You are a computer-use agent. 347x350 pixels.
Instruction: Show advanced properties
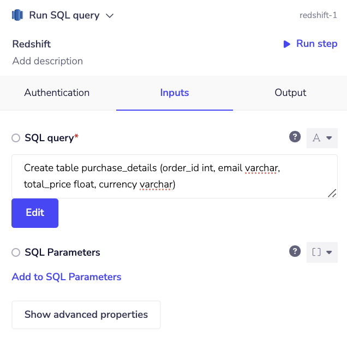click(x=86, y=315)
